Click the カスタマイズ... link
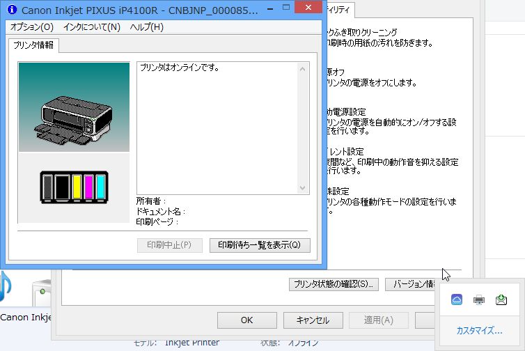The image size is (525, 351). pyautogui.click(x=479, y=331)
